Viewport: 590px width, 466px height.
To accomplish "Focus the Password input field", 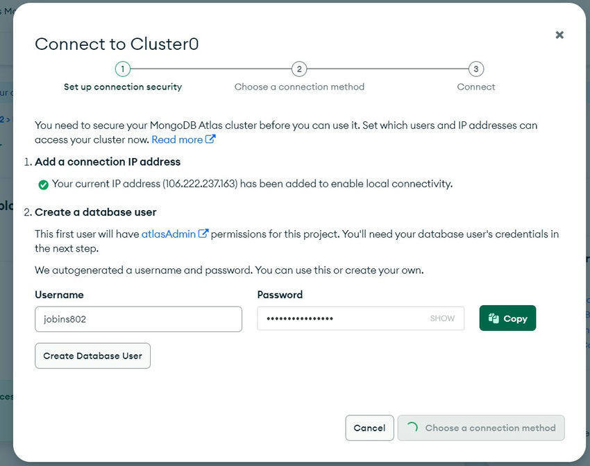I will tap(340, 319).
